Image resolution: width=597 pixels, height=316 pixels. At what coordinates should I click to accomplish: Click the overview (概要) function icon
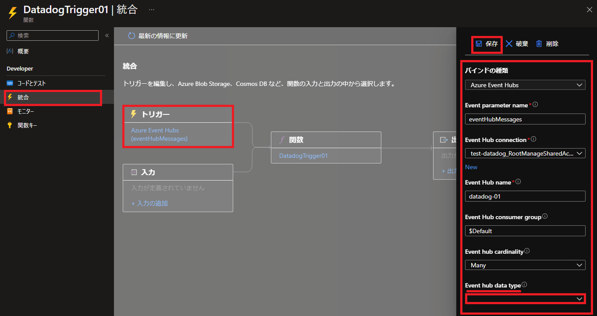[x=10, y=51]
